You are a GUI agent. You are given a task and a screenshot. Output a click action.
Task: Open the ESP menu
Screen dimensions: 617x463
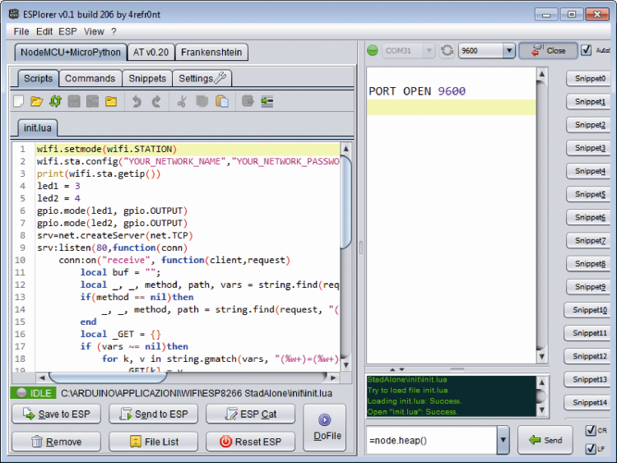(x=67, y=31)
